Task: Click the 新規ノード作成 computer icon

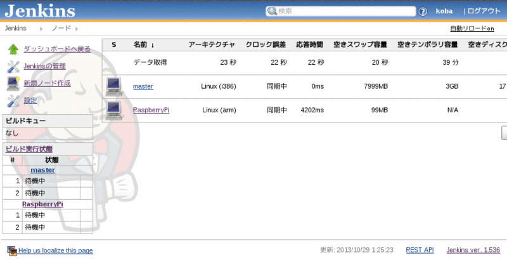Action: pyautogui.click(x=13, y=84)
